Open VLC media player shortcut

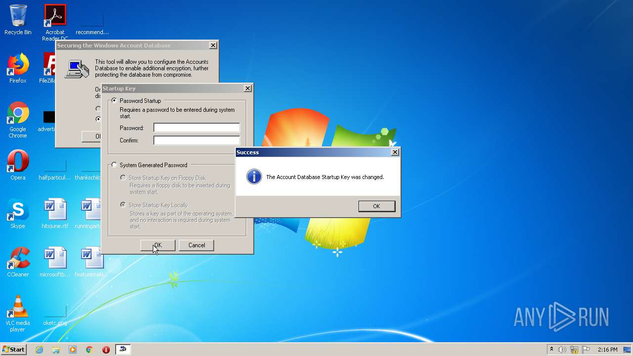[18, 313]
